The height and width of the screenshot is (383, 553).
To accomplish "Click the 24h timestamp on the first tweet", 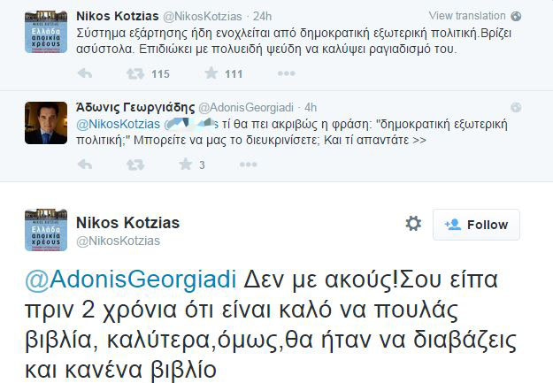I will tap(265, 16).
